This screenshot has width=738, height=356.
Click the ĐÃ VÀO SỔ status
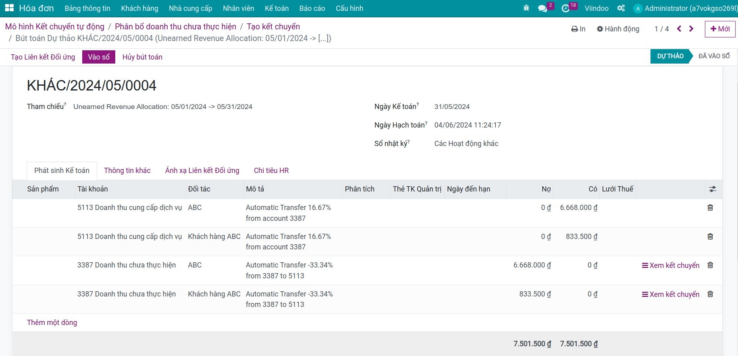714,56
